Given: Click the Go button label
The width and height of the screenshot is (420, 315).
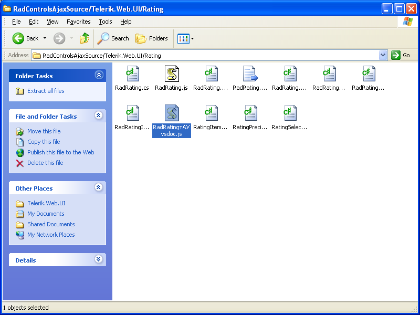Looking at the screenshot, I should [x=406, y=55].
